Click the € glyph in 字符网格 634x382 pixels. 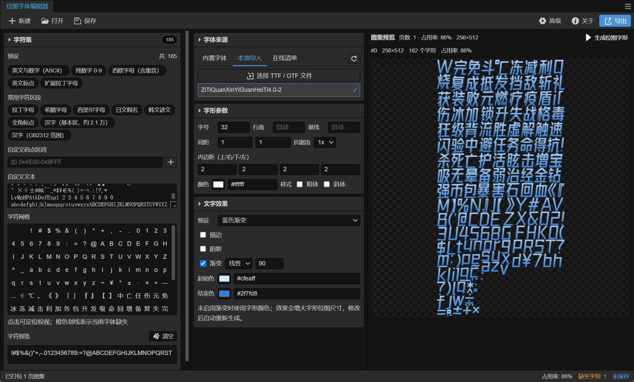[22, 296]
